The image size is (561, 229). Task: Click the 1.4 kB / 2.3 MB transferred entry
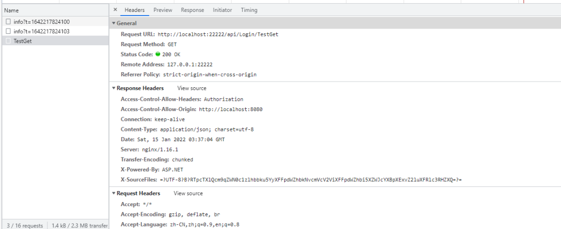(x=79, y=225)
